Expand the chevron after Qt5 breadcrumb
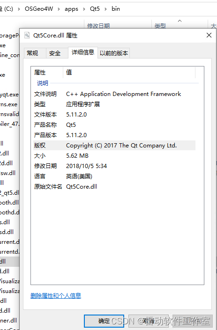The height and width of the screenshot is (330, 217). [105, 9]
